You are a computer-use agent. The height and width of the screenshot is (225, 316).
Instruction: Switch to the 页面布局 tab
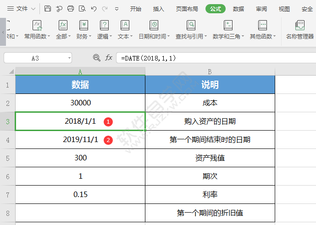pyautogui.click(x=187, y=9)
